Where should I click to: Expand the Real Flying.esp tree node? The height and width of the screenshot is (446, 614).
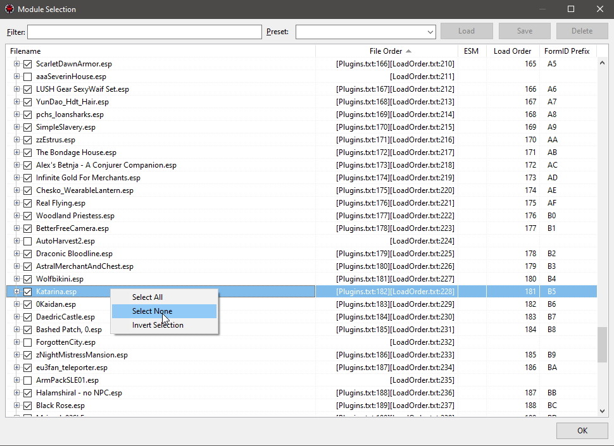click(x=17, y=203)
